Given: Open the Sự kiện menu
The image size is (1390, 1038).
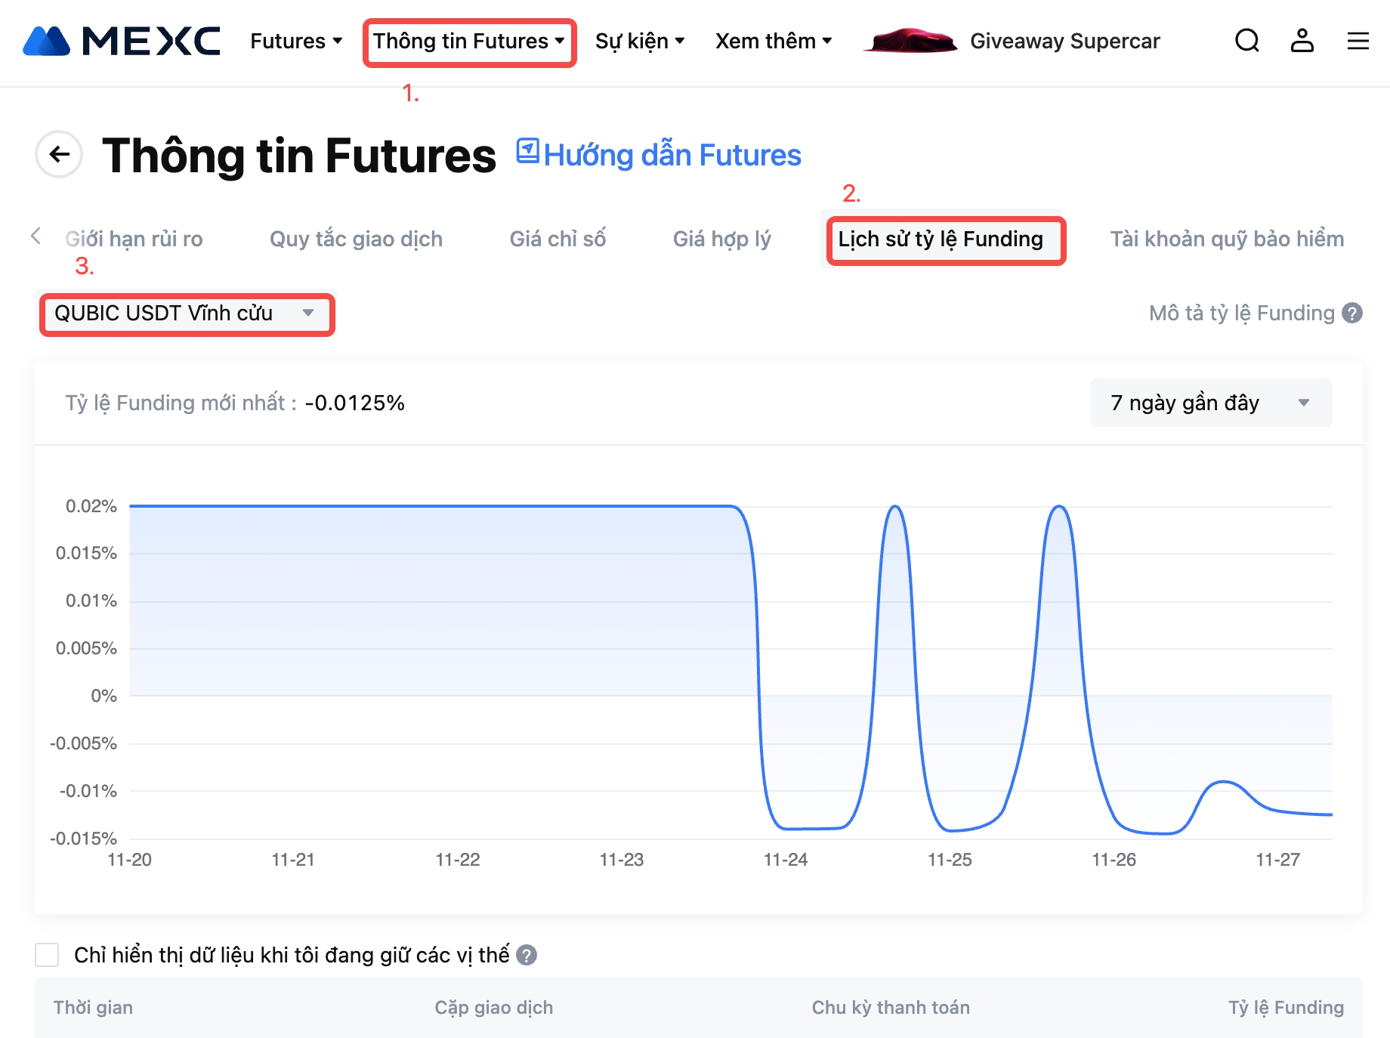Looking at the screenshot, I should (x=639, y=41).
